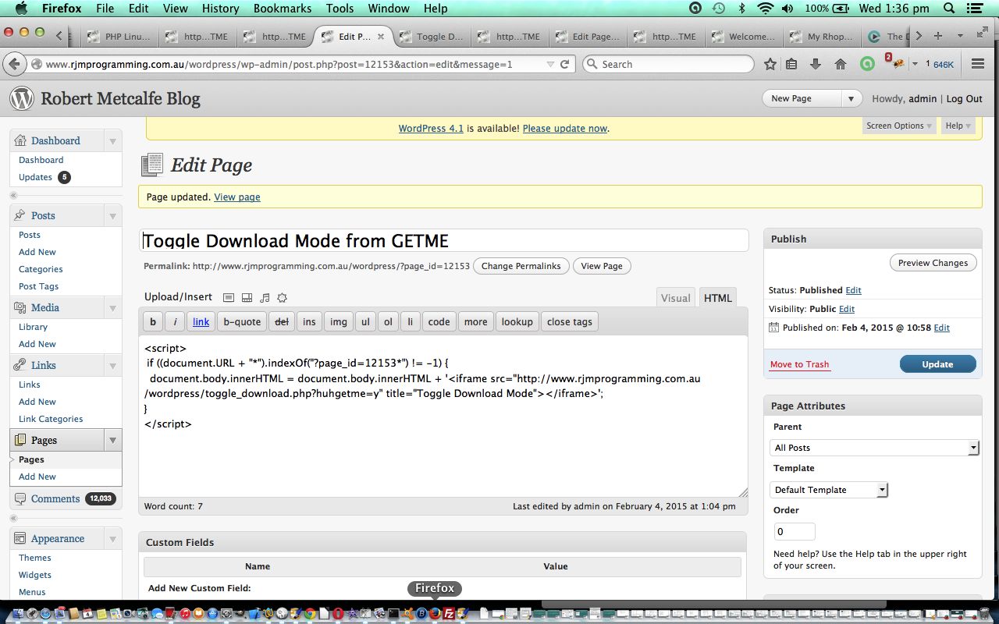
Task: Switch to the Toggle D... browser tab
Action: 433,36
